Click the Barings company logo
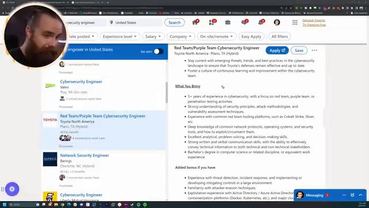Image resolution: width=369 pixels, height=208 pixels. click(50, 159)
